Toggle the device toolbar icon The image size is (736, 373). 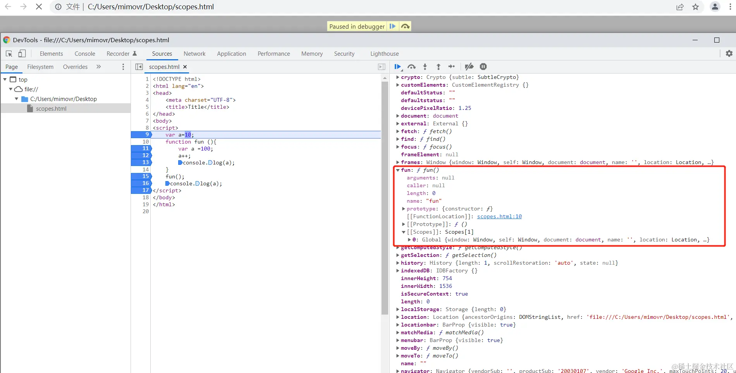[x=22, y=54]
